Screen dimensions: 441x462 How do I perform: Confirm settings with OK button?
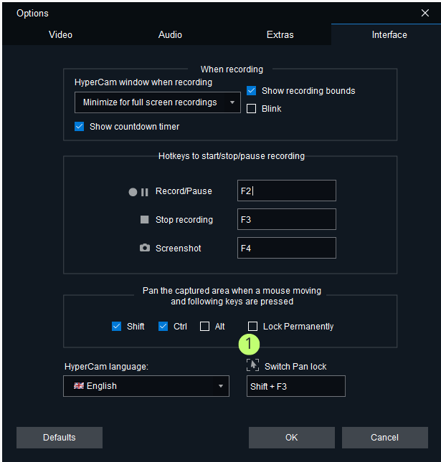[291, 438]
